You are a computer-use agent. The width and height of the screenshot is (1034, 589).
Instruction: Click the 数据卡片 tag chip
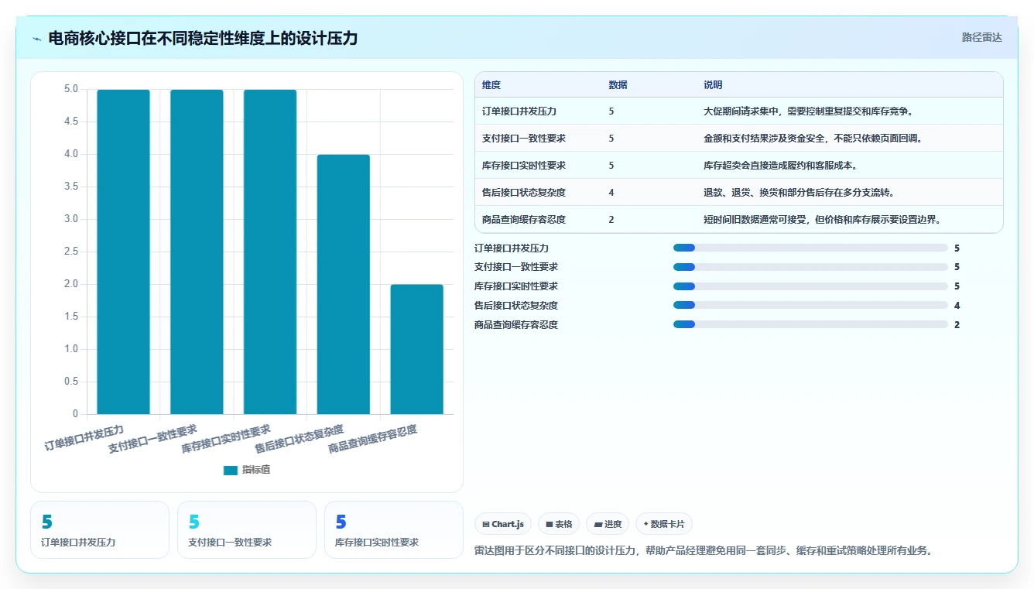[x=664, y=524]
